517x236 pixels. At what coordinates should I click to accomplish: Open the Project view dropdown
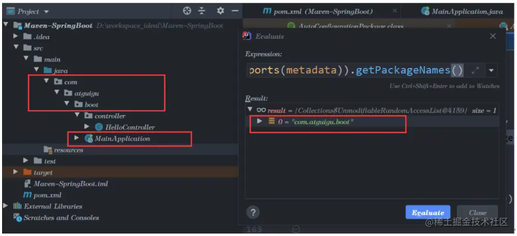[x=46, y=12]
